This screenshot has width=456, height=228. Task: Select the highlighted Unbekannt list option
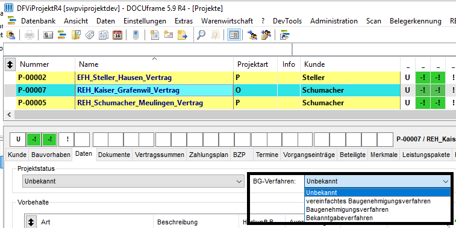click(378, 193)
